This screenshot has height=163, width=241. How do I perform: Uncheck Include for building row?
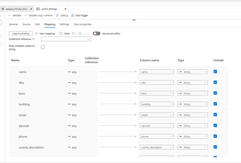point(215,104)
